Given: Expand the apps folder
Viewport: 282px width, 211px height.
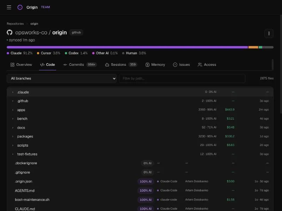Looking at the screenshot, I should [x=13, y=110].
